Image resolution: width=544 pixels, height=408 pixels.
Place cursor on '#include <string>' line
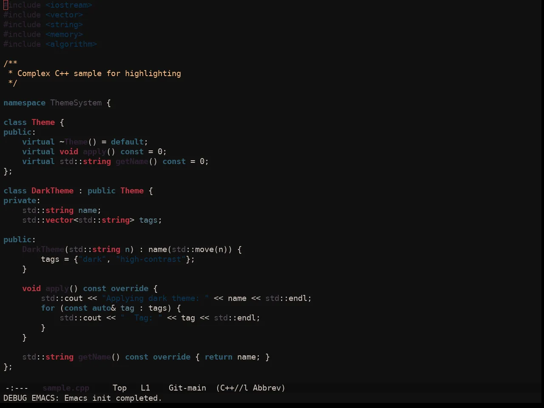pos(43,25)
